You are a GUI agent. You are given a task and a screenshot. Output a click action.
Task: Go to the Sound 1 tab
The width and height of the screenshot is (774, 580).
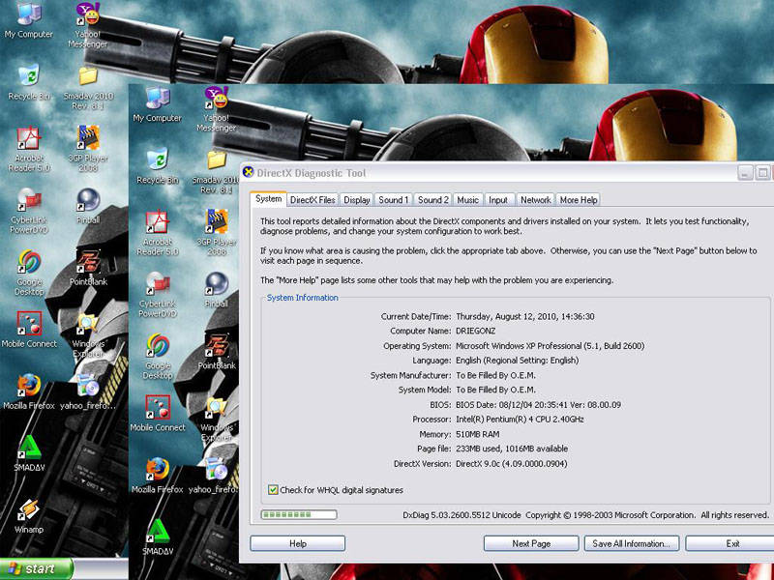tap(394, 200)
